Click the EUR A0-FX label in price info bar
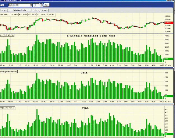Screen dimensions: 175x138 point(4,14)
